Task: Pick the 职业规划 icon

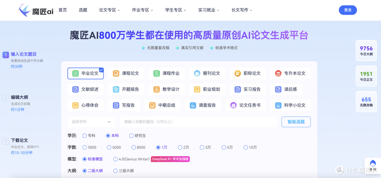Action: 197,89
